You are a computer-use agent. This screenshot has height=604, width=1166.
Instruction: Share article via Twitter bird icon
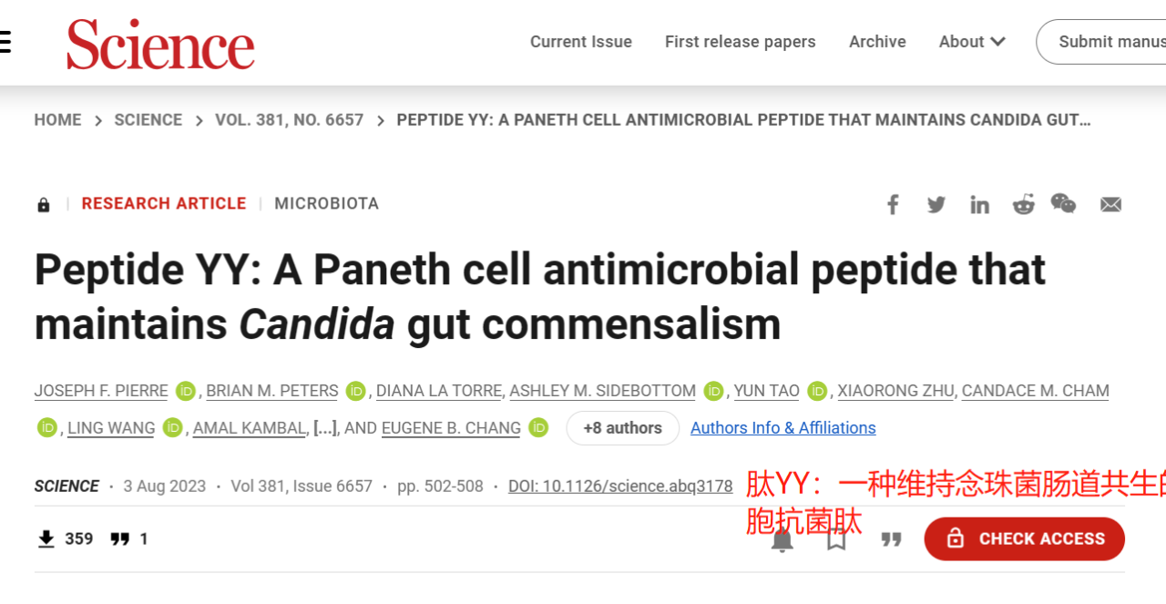pyautogui.click(x=936, y=204)
